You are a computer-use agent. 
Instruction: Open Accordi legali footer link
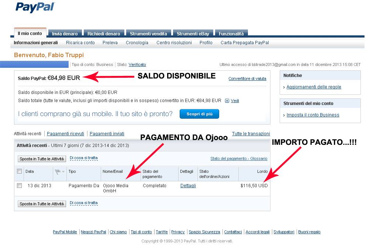[258, 232]
